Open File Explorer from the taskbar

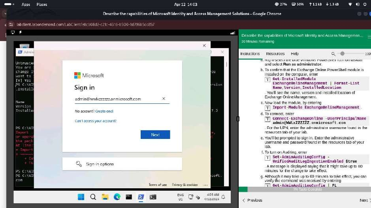(105, 197)
